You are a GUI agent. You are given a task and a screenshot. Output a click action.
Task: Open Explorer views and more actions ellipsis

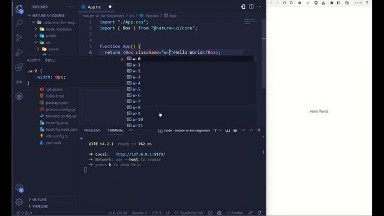[71, 7]
